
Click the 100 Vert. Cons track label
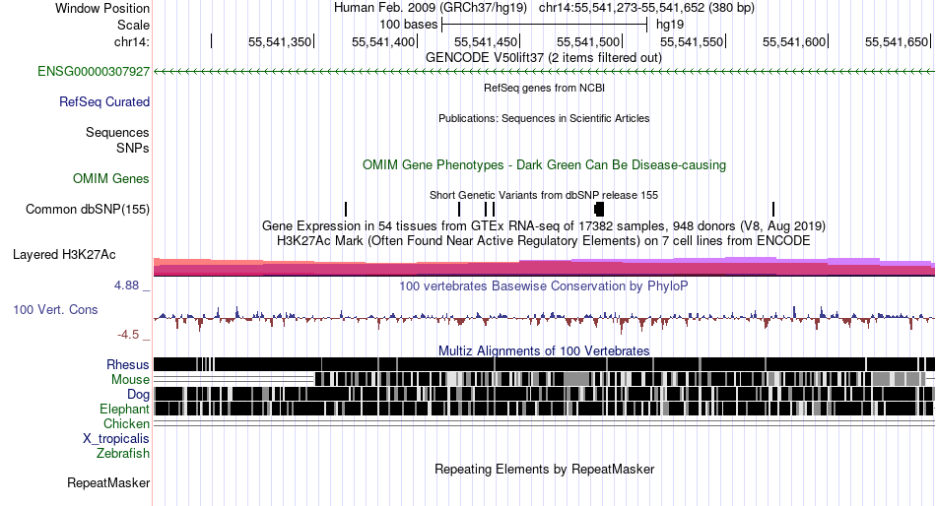click(55, 310)
